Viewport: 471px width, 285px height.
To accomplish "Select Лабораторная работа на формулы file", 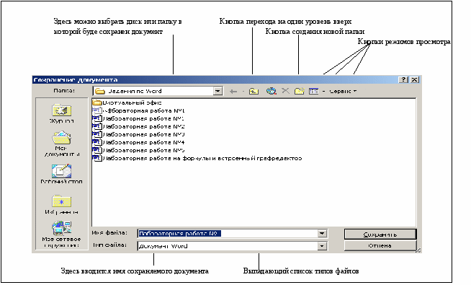I will pyautogui.click(x=197, y=158).
